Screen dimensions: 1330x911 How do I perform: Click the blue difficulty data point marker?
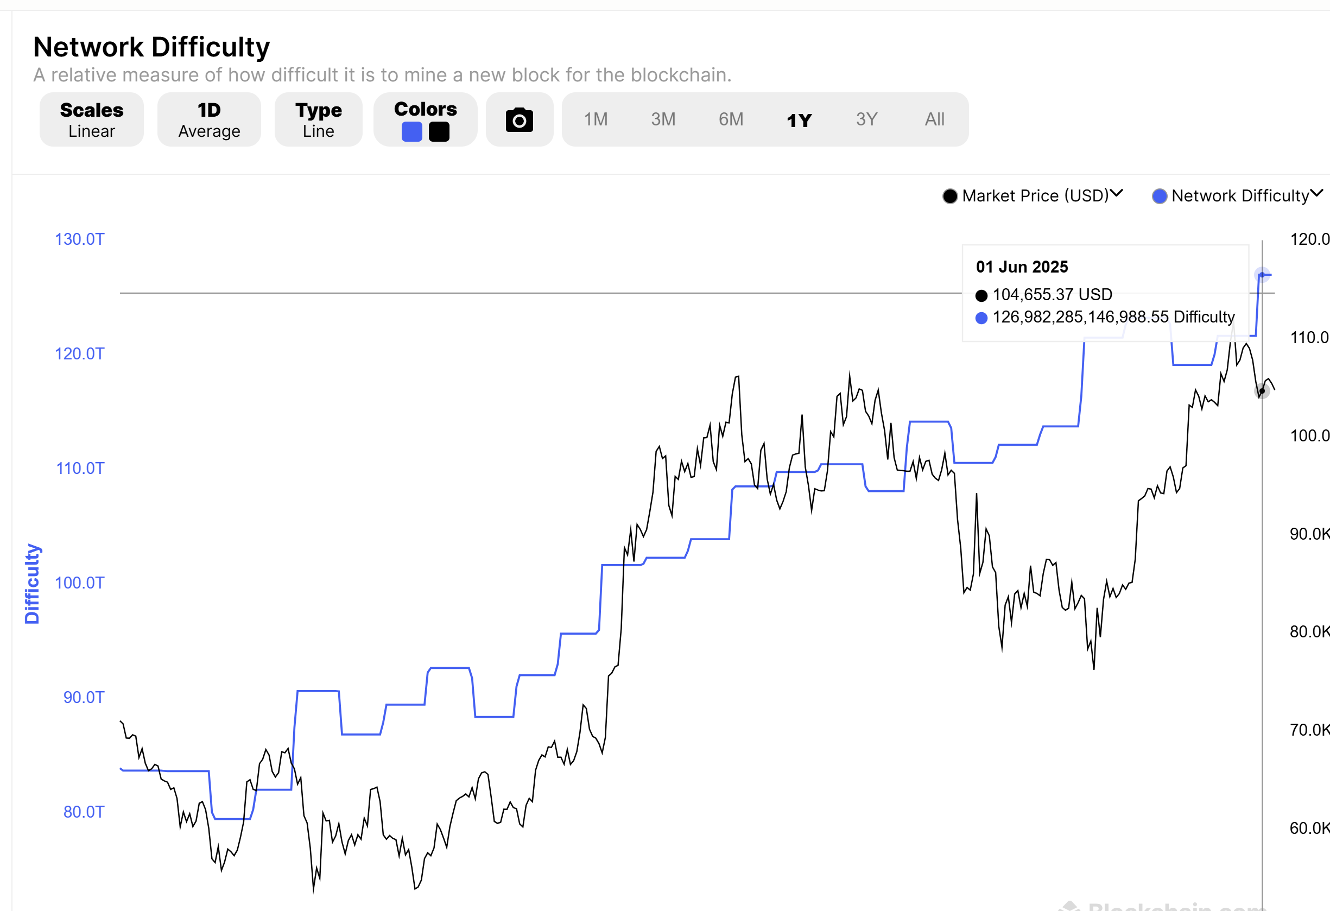click(1262, 275)
